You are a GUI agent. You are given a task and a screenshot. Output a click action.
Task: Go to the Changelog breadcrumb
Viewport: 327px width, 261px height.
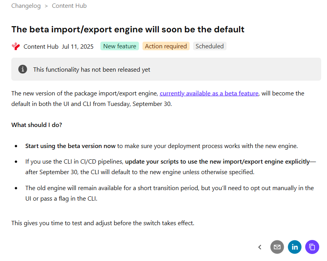26,6
